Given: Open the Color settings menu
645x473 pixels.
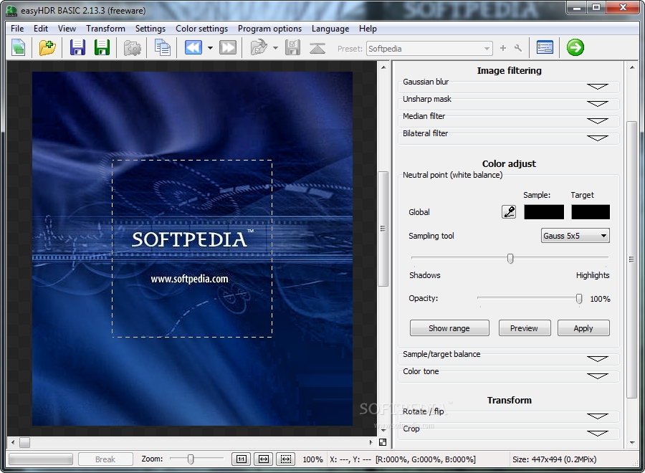Looking at the screenshot, I should coord(201,29).
